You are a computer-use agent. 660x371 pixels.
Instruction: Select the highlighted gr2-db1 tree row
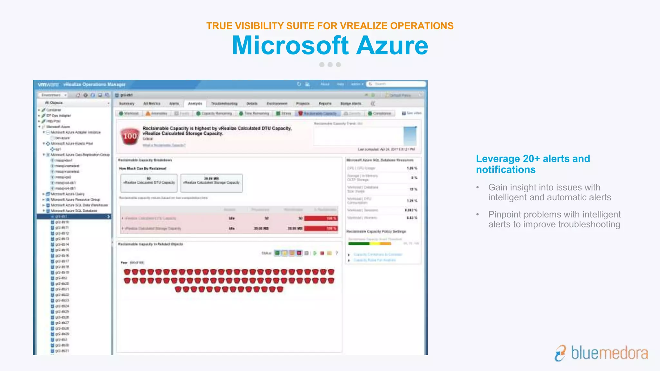pos(74,216)
